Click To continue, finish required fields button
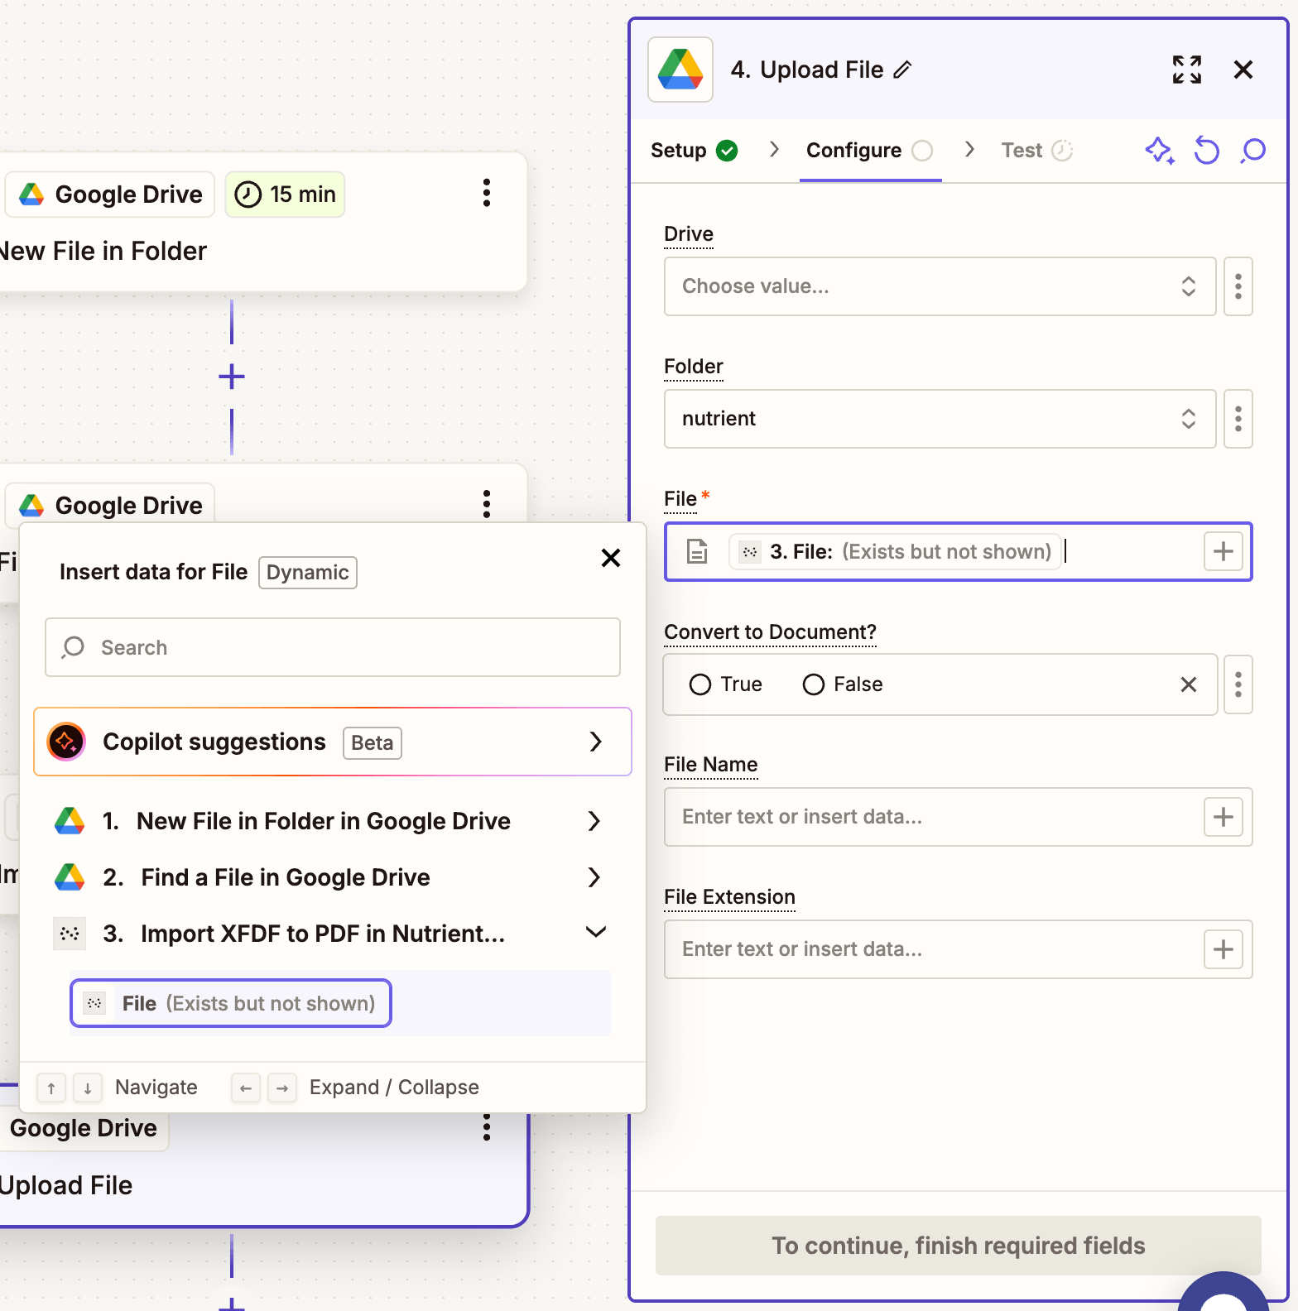Screen dimensions: 1298x1311 click(x=959, y=1246)
